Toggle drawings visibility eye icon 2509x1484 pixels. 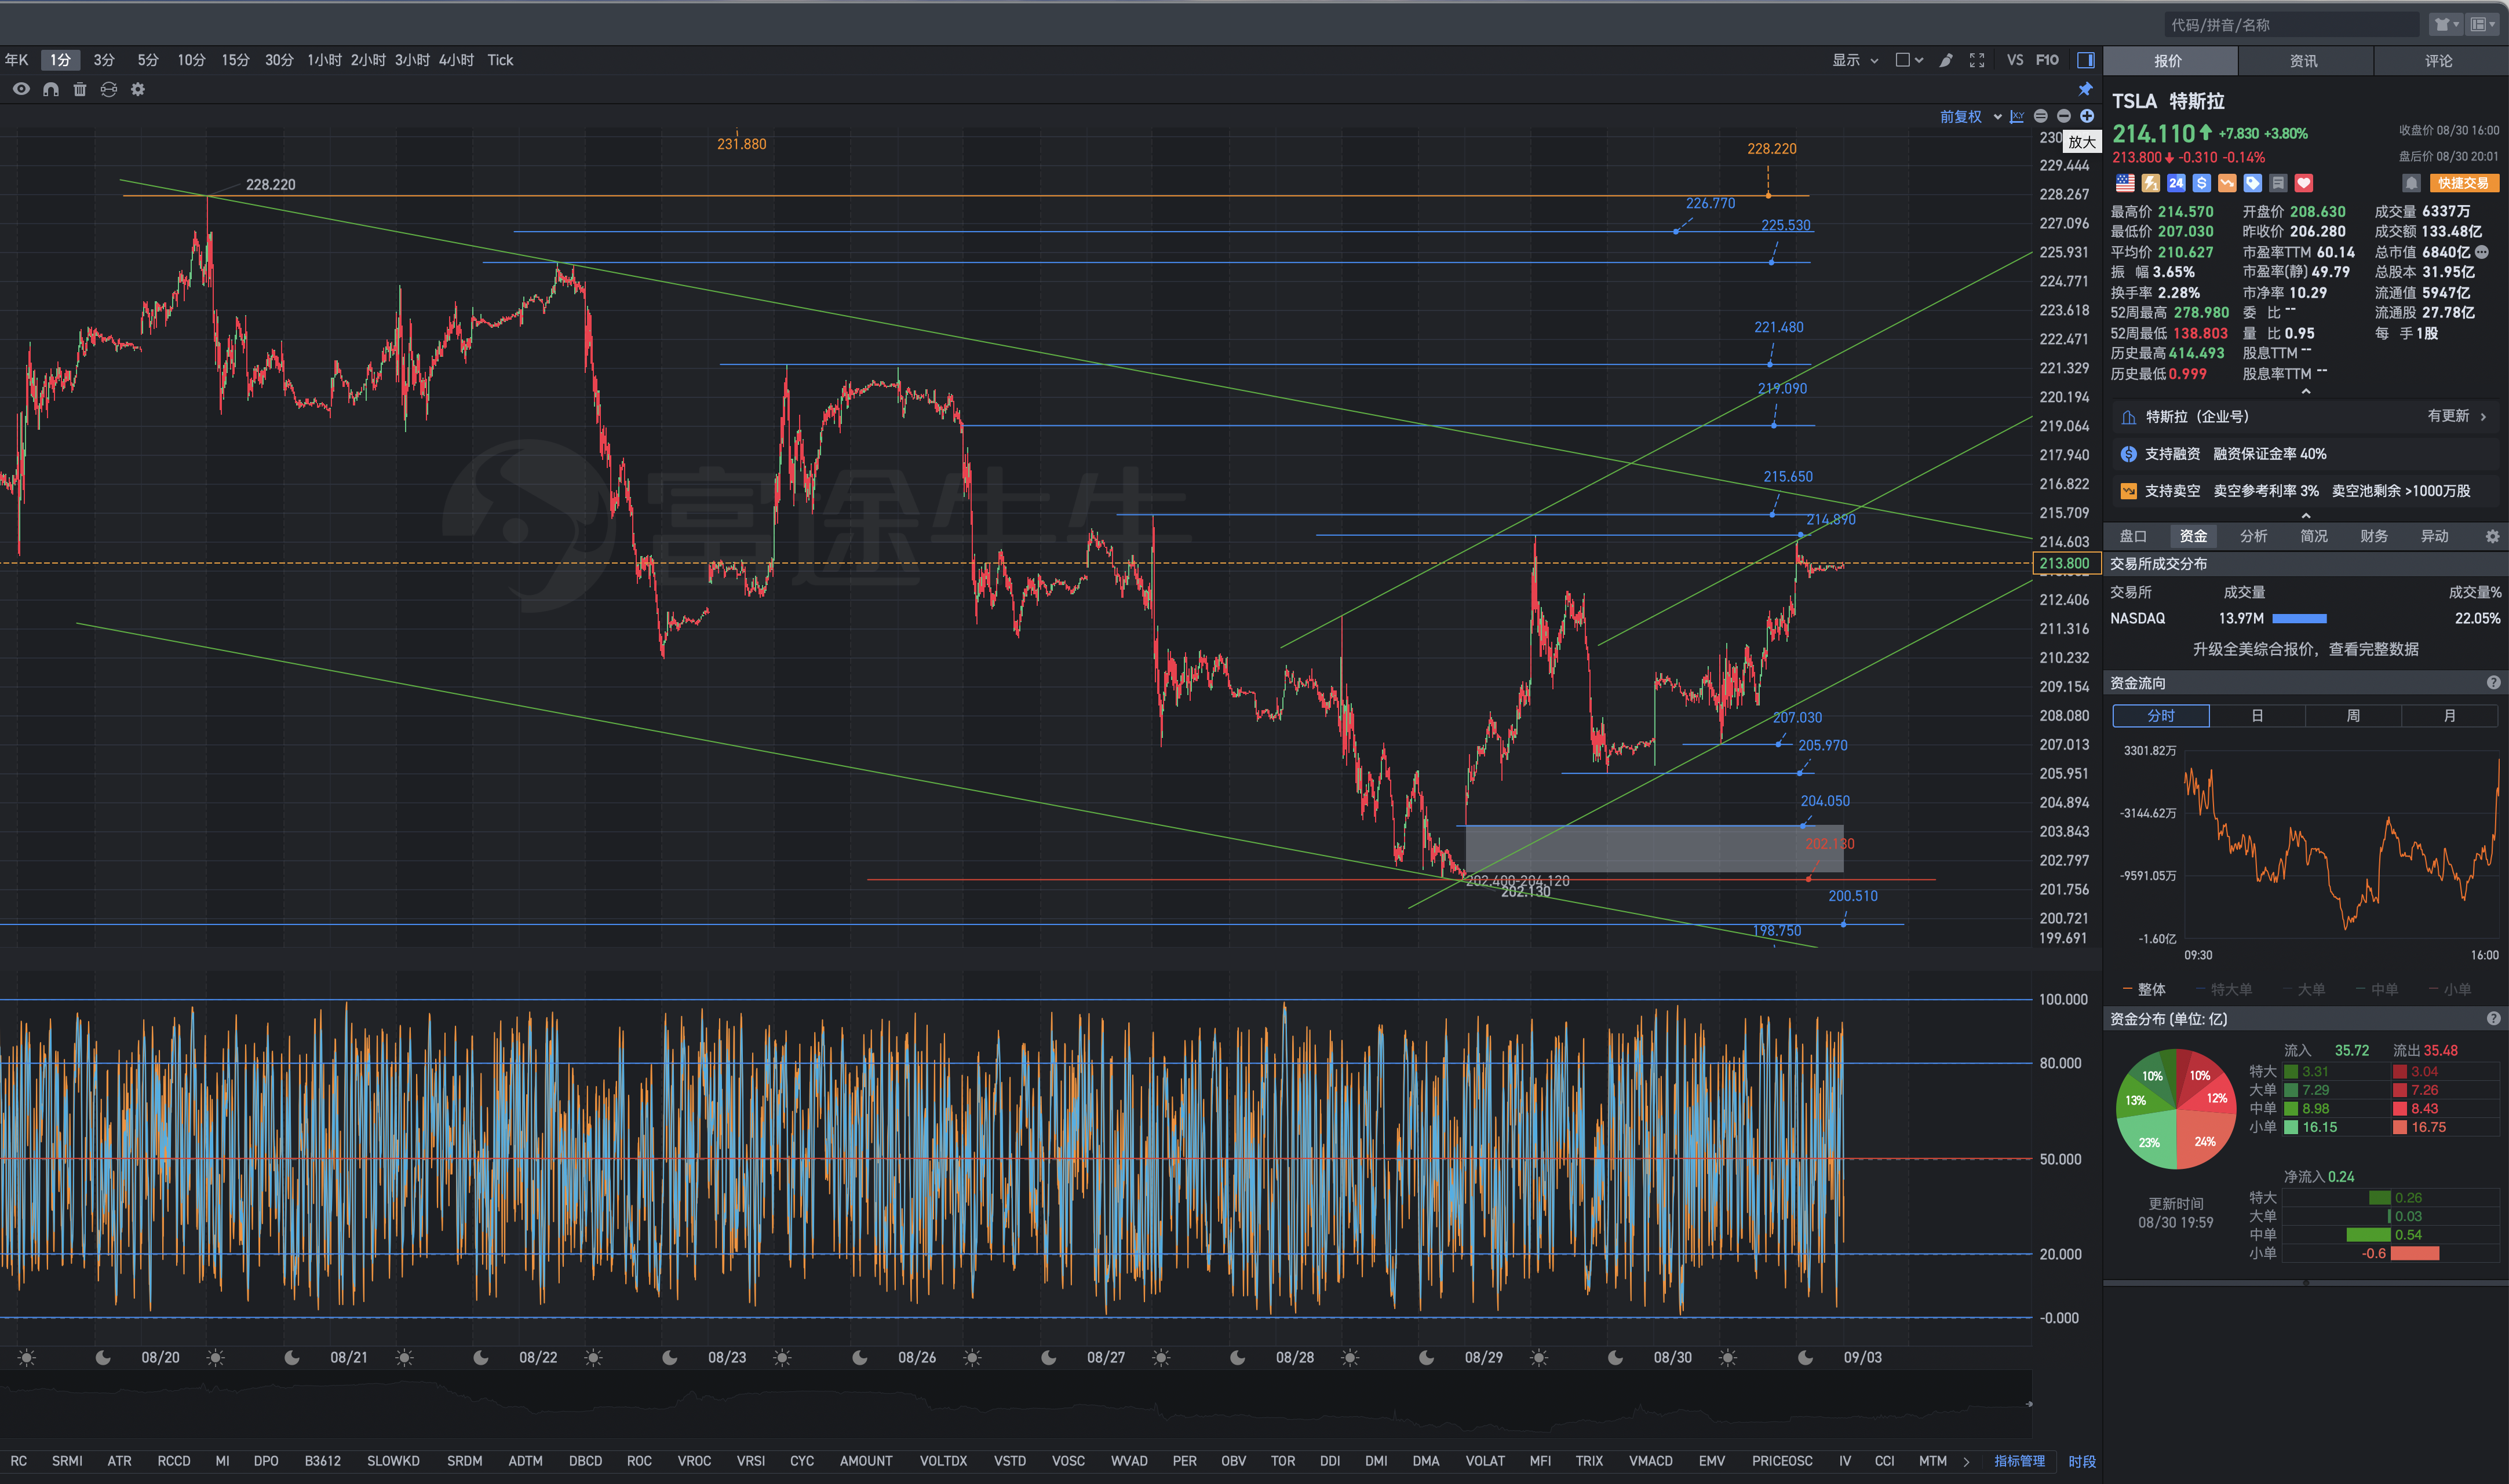(21, 89)
